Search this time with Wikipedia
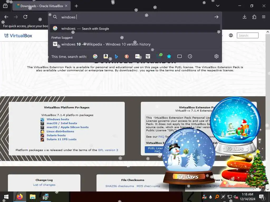 click(148, 56)
